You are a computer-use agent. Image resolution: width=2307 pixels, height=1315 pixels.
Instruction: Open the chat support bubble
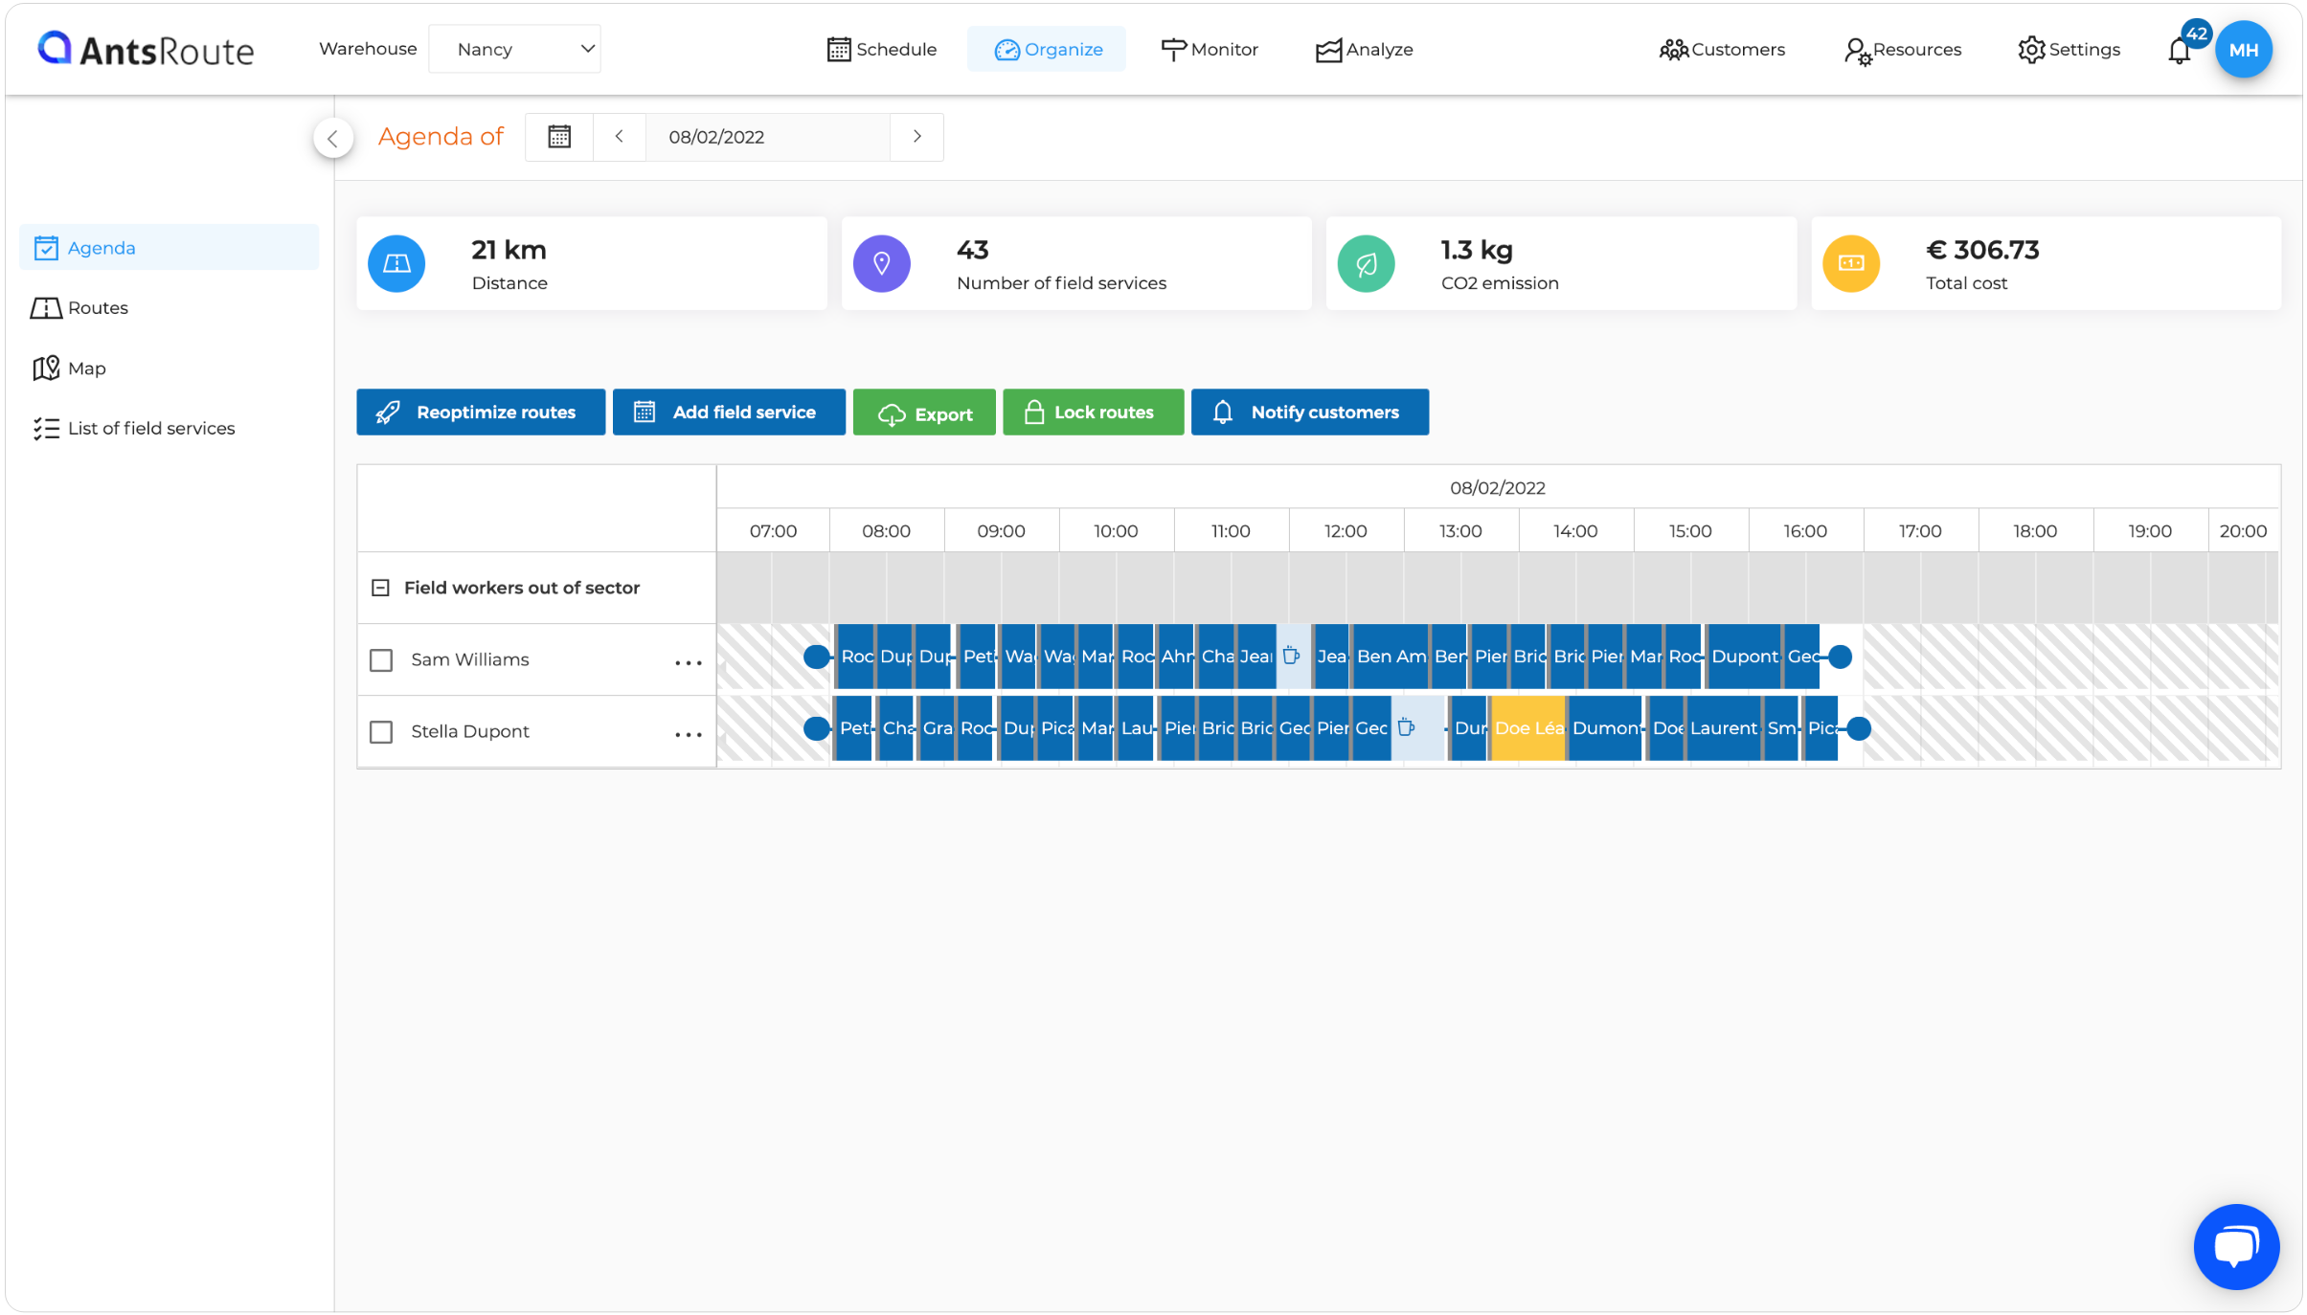click(2235, 1246)
